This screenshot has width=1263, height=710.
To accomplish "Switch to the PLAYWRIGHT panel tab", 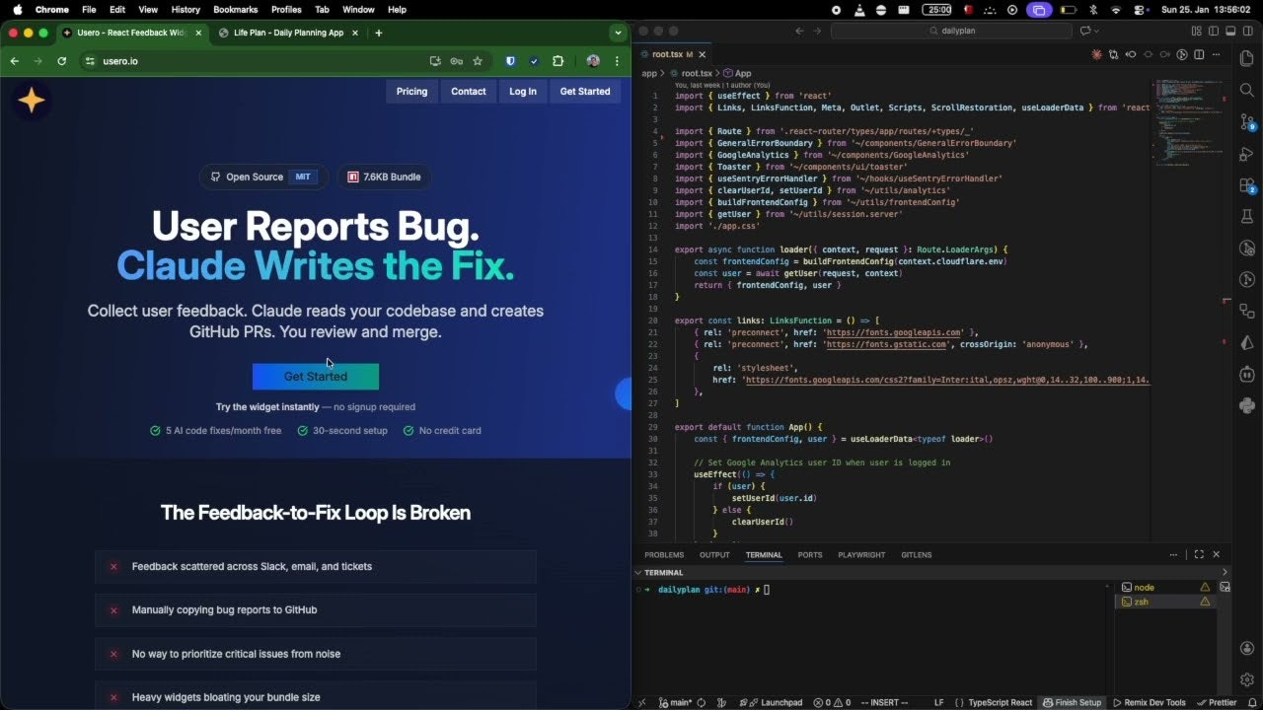I will pyautogui.click(x=861, y=555).
